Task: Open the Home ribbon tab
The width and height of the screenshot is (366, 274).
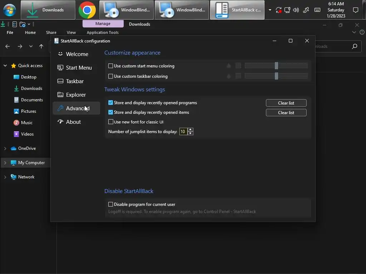Action: [30, 32]
